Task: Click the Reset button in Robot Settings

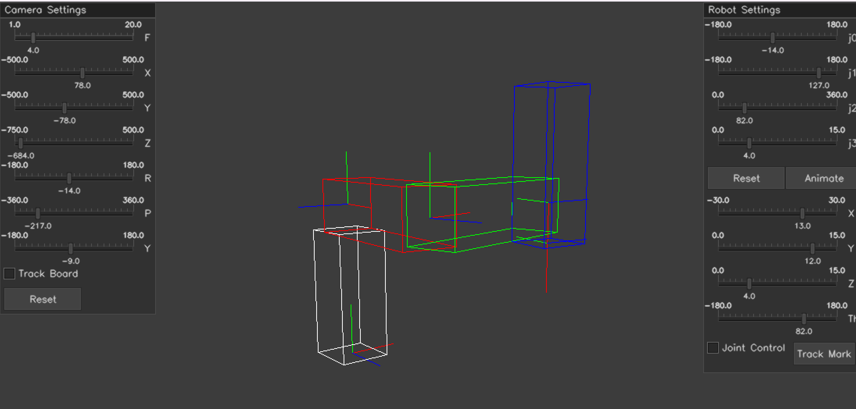Action: (746, 178)
